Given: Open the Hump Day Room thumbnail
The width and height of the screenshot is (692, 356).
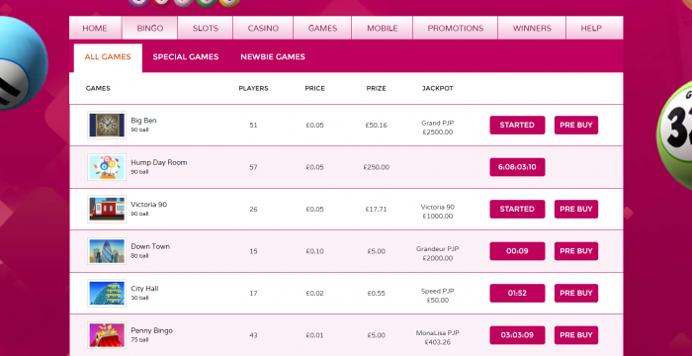Looking at the screenshot, I should [107, 167].
